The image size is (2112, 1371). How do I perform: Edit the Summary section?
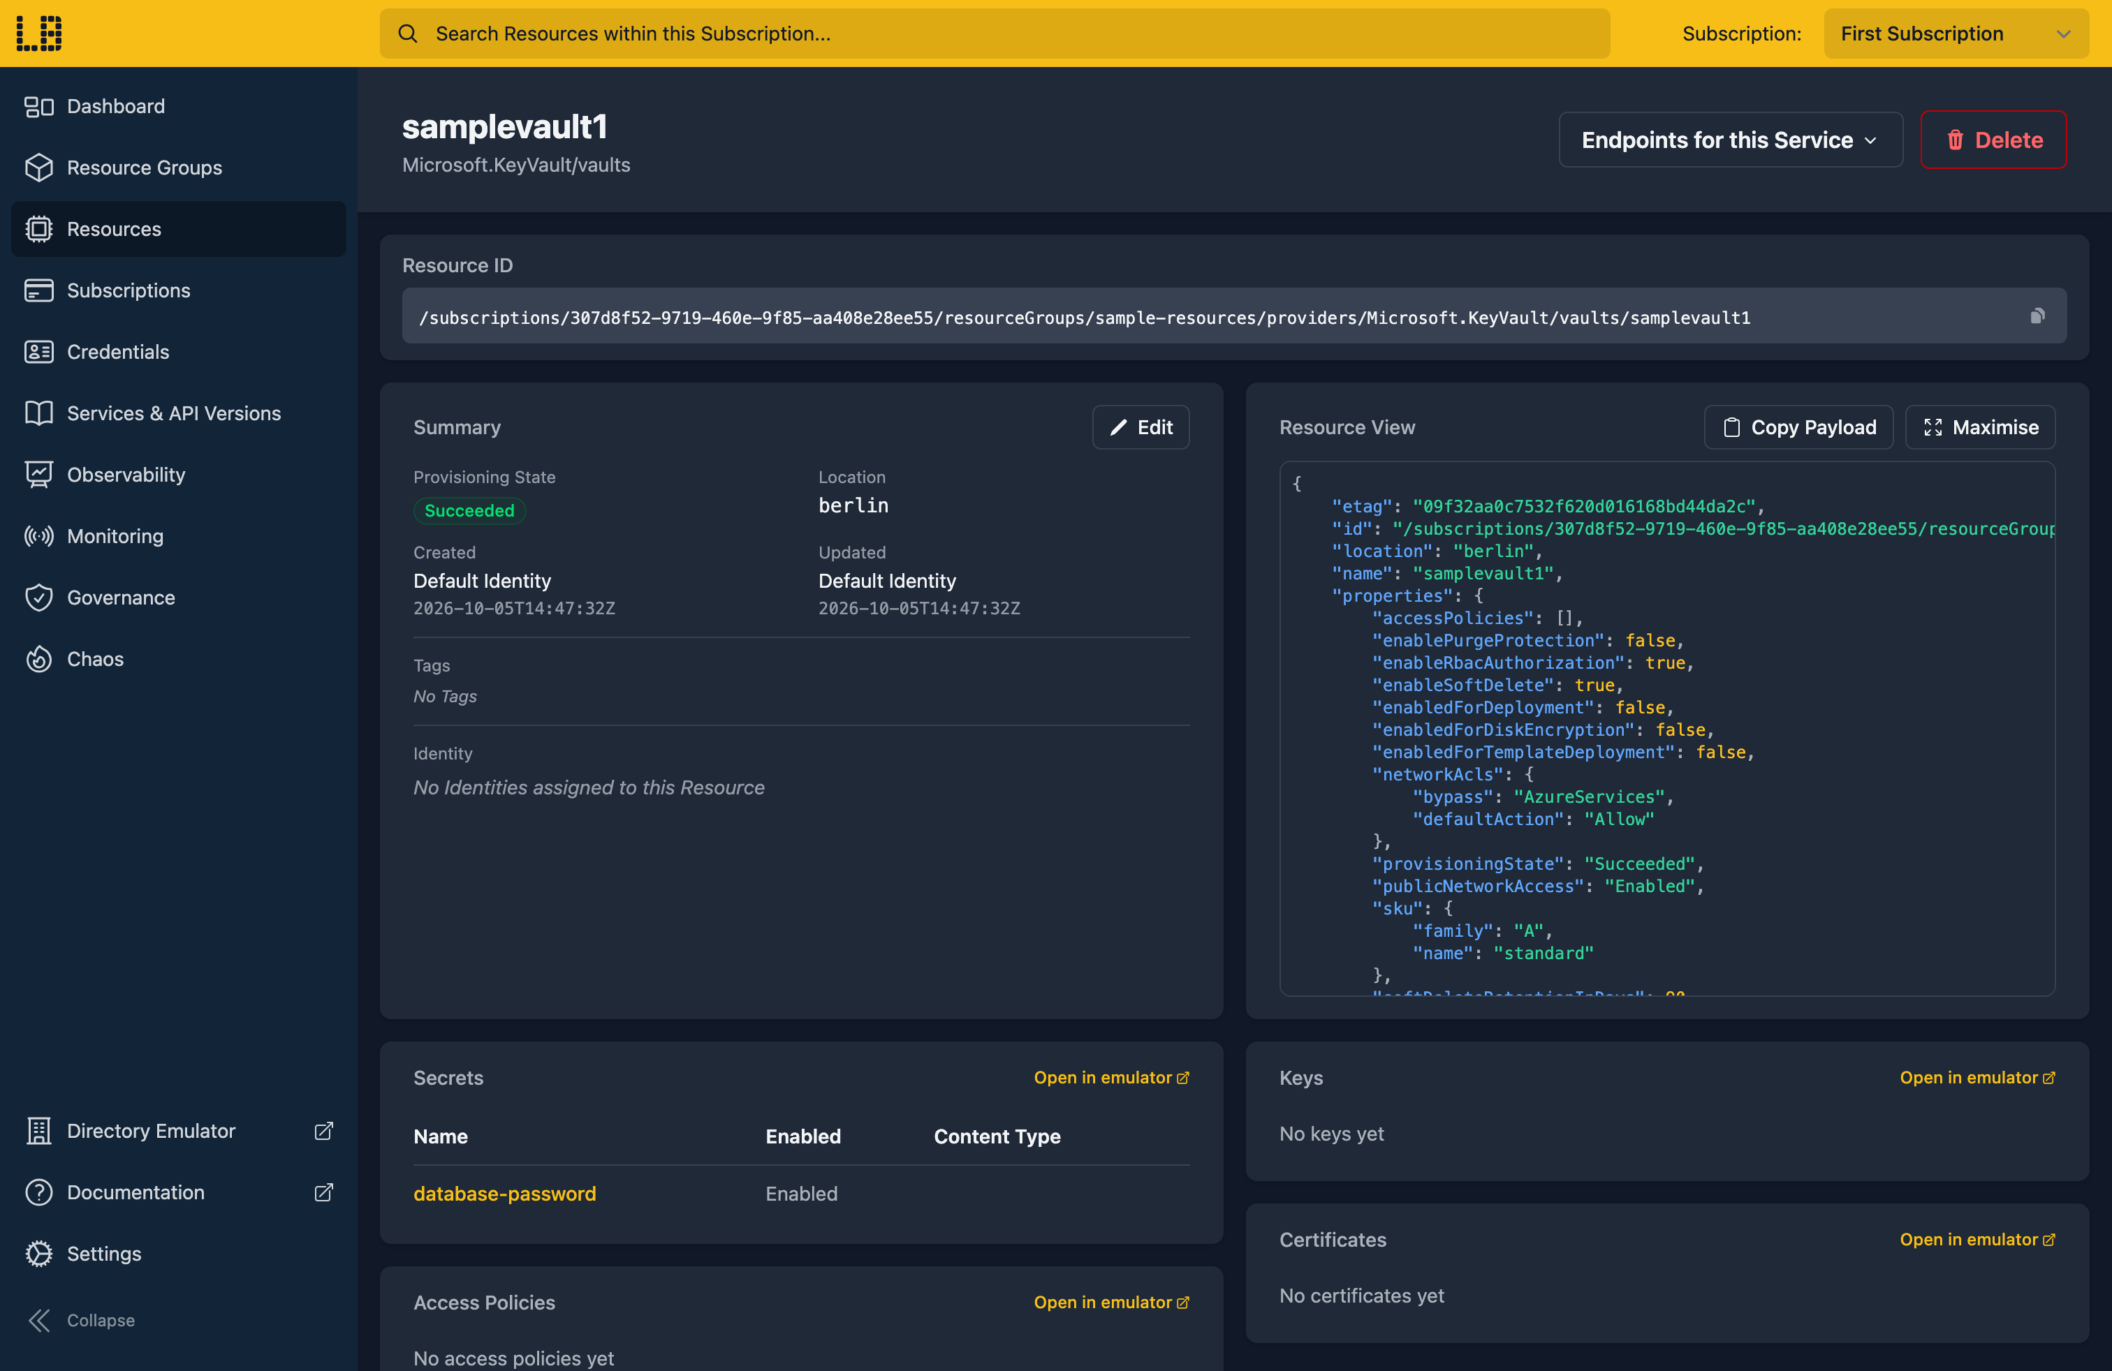click(x=1141, y=427)
